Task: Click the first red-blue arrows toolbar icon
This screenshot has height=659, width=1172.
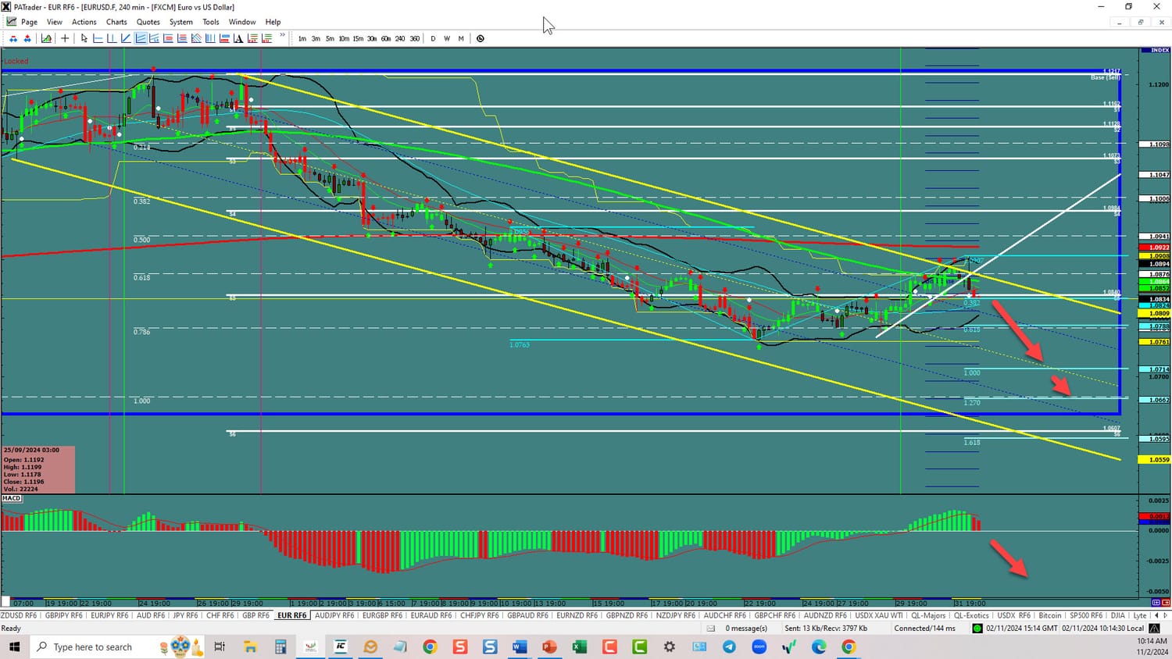Action: (13, 38)
